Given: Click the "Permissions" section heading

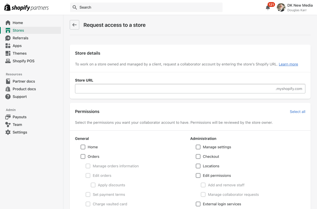Looking at the screenshot, I should coord(87,111).
